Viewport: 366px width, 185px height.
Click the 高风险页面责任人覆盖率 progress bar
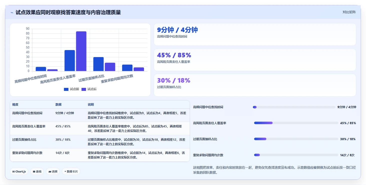coord(296,123)
